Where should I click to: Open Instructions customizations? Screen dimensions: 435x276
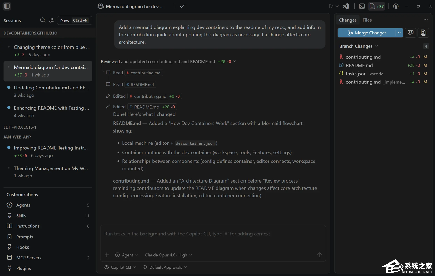point(48,226)
